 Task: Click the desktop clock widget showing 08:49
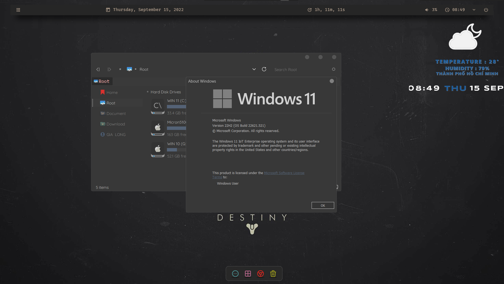[424, 88]
